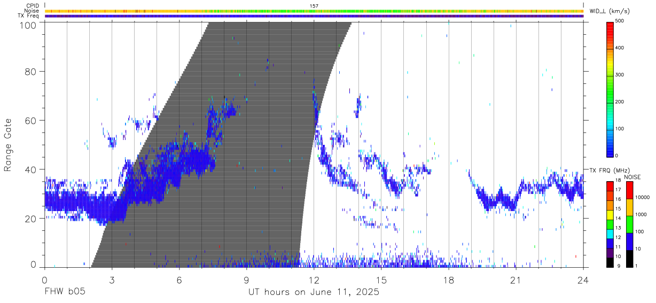
Task: Click the 60 tick on the Range Gate axis
Action: 32,120
